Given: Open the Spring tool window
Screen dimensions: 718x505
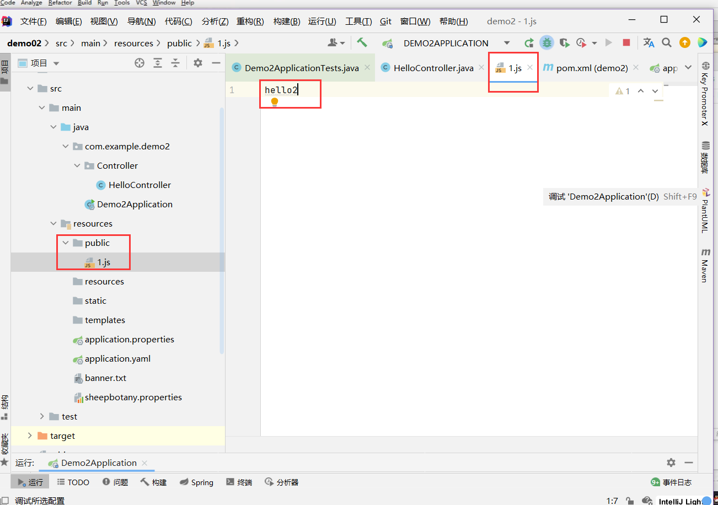Looking at the screenshot, I should 197,482.
